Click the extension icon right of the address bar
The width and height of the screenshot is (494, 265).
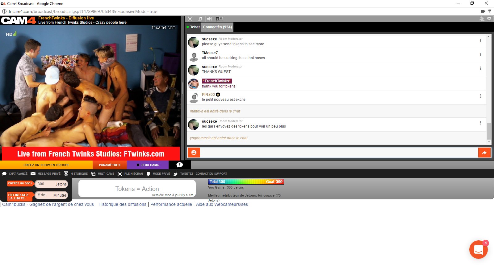coord(490,11)
